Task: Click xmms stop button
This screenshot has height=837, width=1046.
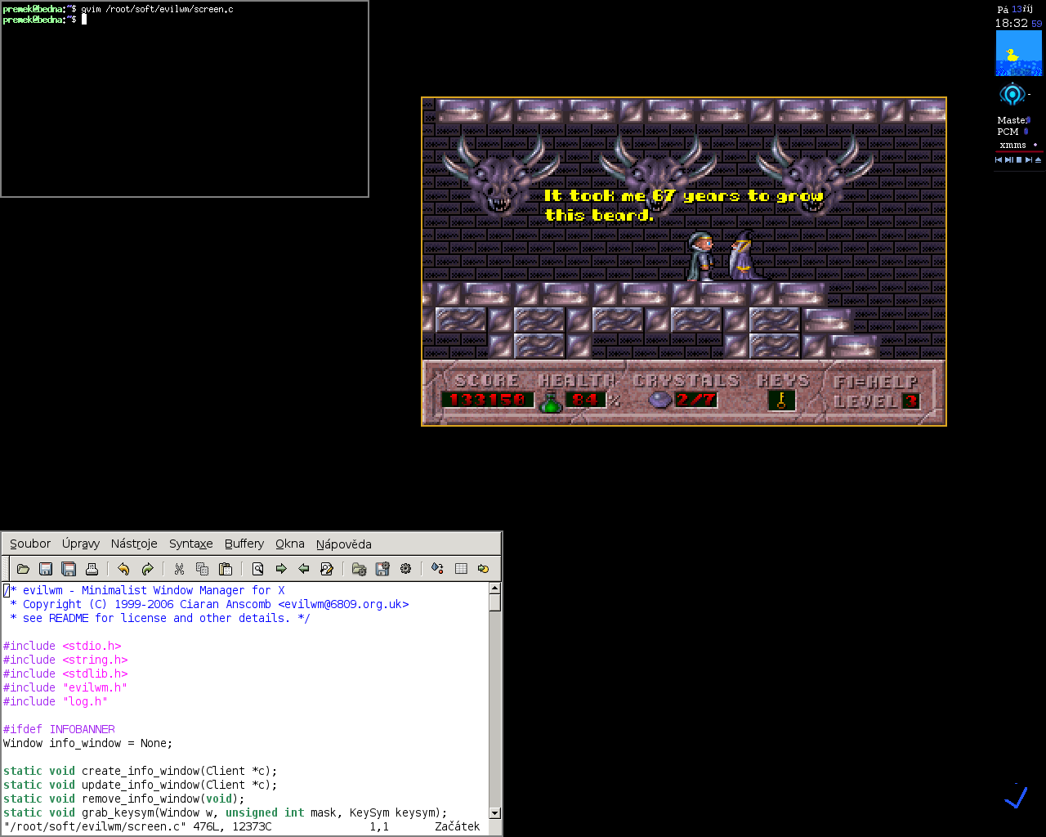Action: pyautogui.click(x=1019, y=160)
